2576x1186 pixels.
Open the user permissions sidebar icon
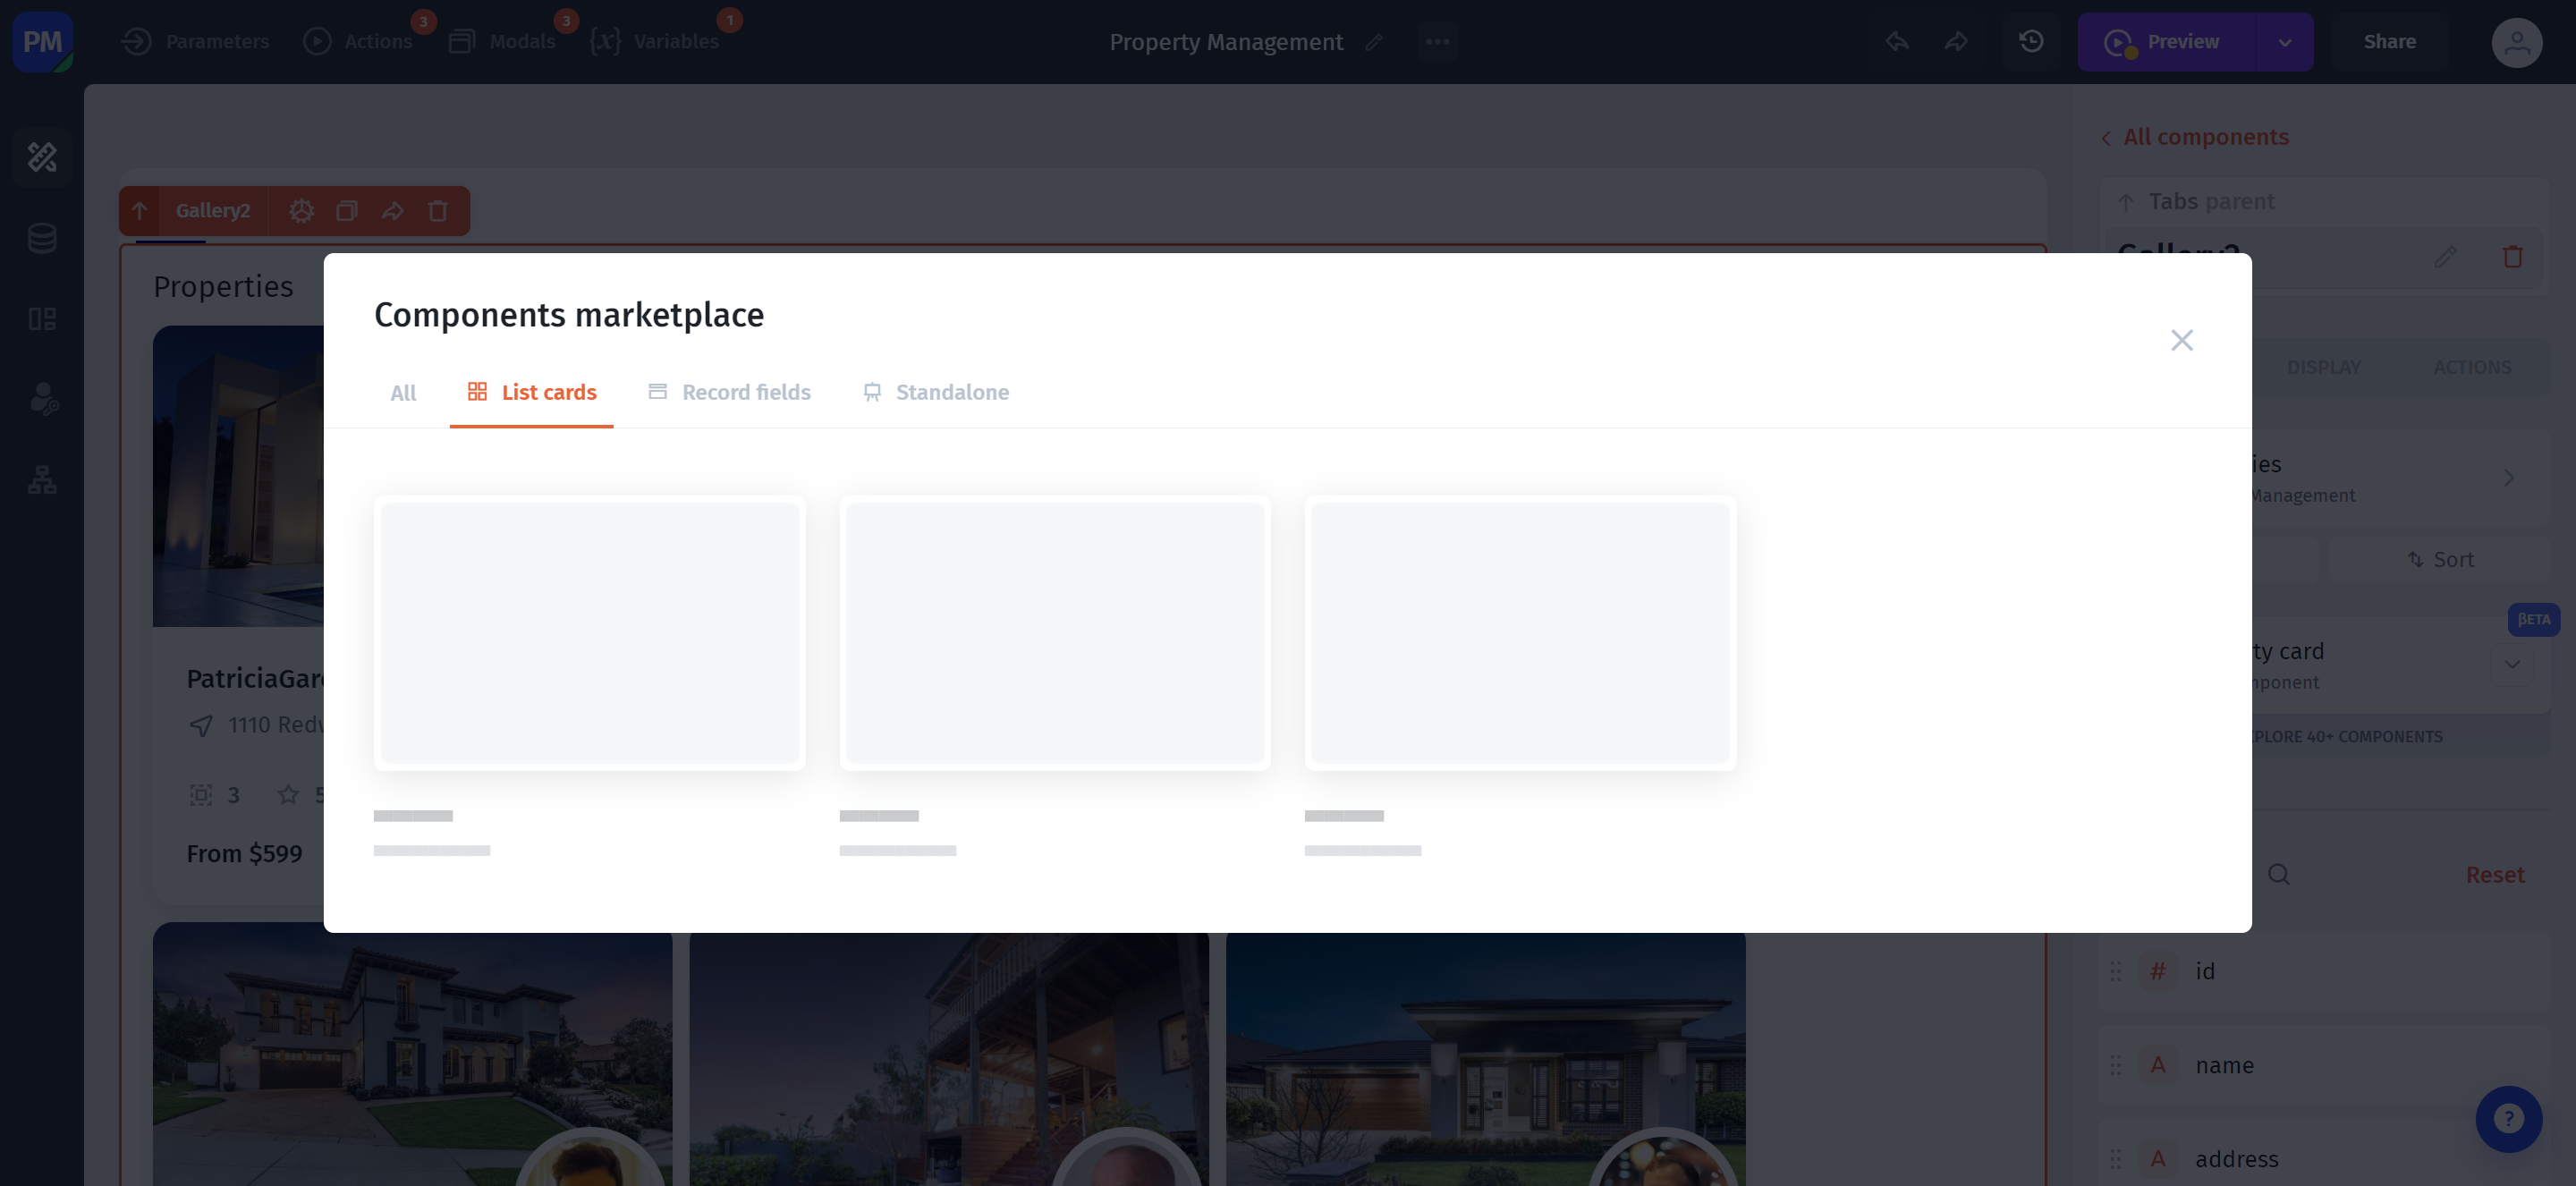pos(42,399)
